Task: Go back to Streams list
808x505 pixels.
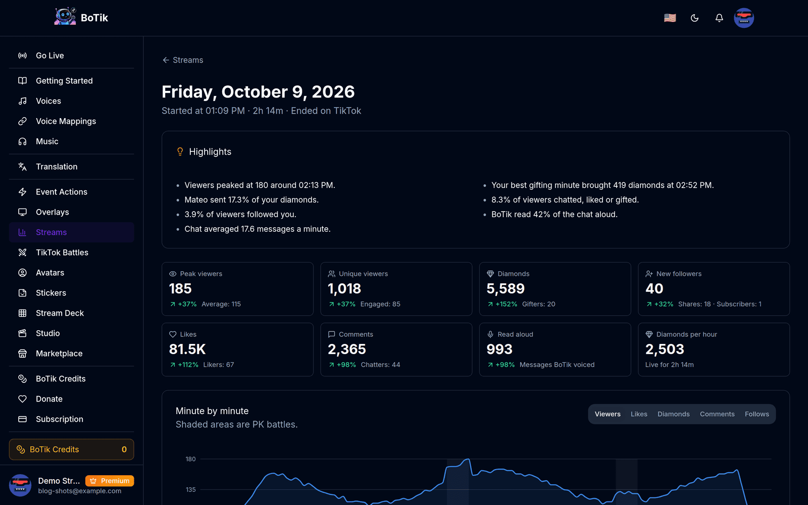Action: tap(183, 60)
